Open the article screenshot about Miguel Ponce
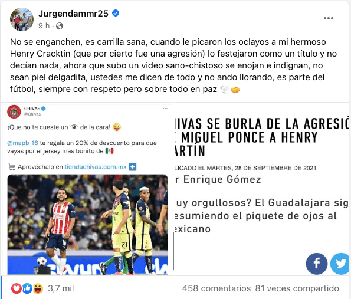351x299 pixels. (x=262, y=189)
